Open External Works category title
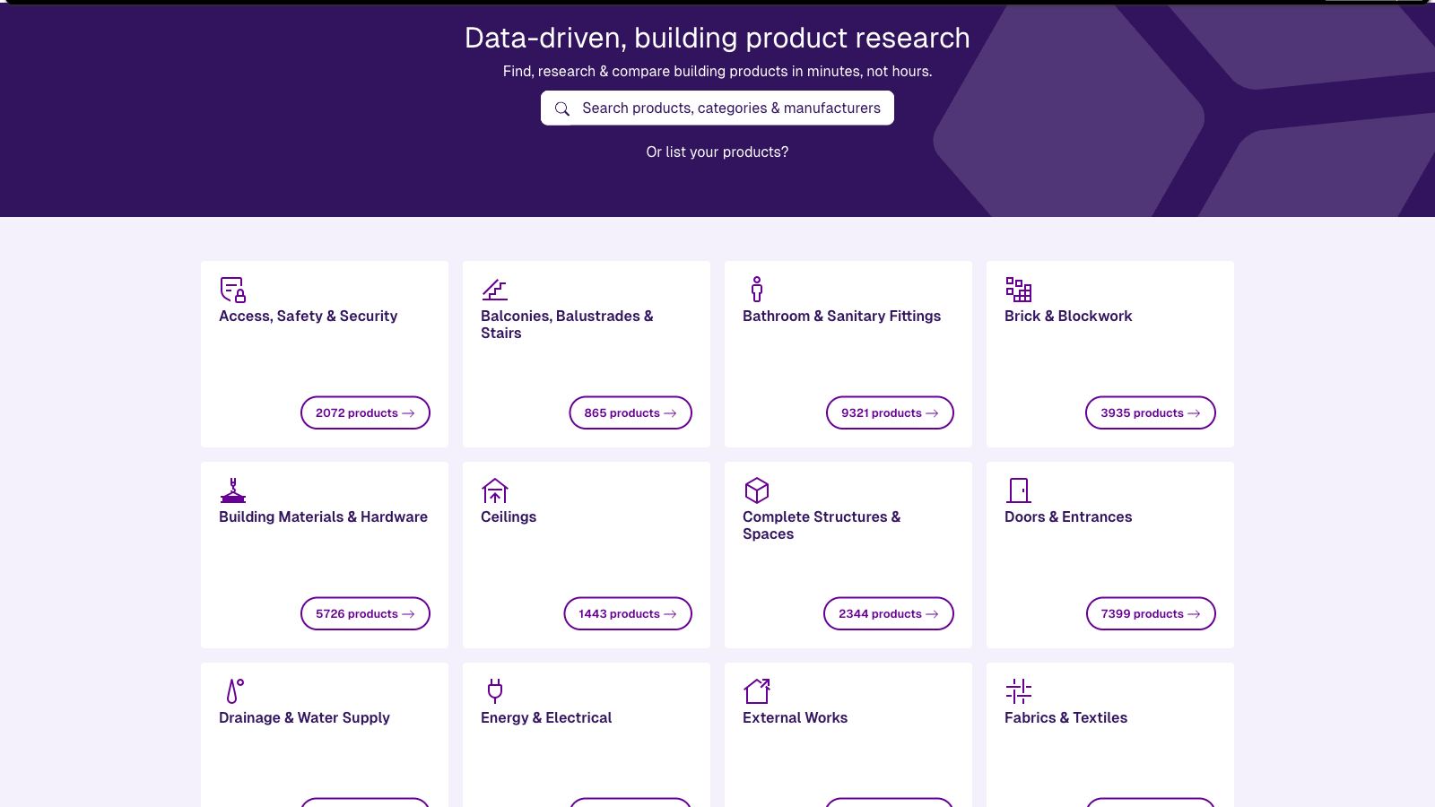The height and width of the screenshot is (807, 1435). pos(795,717)
